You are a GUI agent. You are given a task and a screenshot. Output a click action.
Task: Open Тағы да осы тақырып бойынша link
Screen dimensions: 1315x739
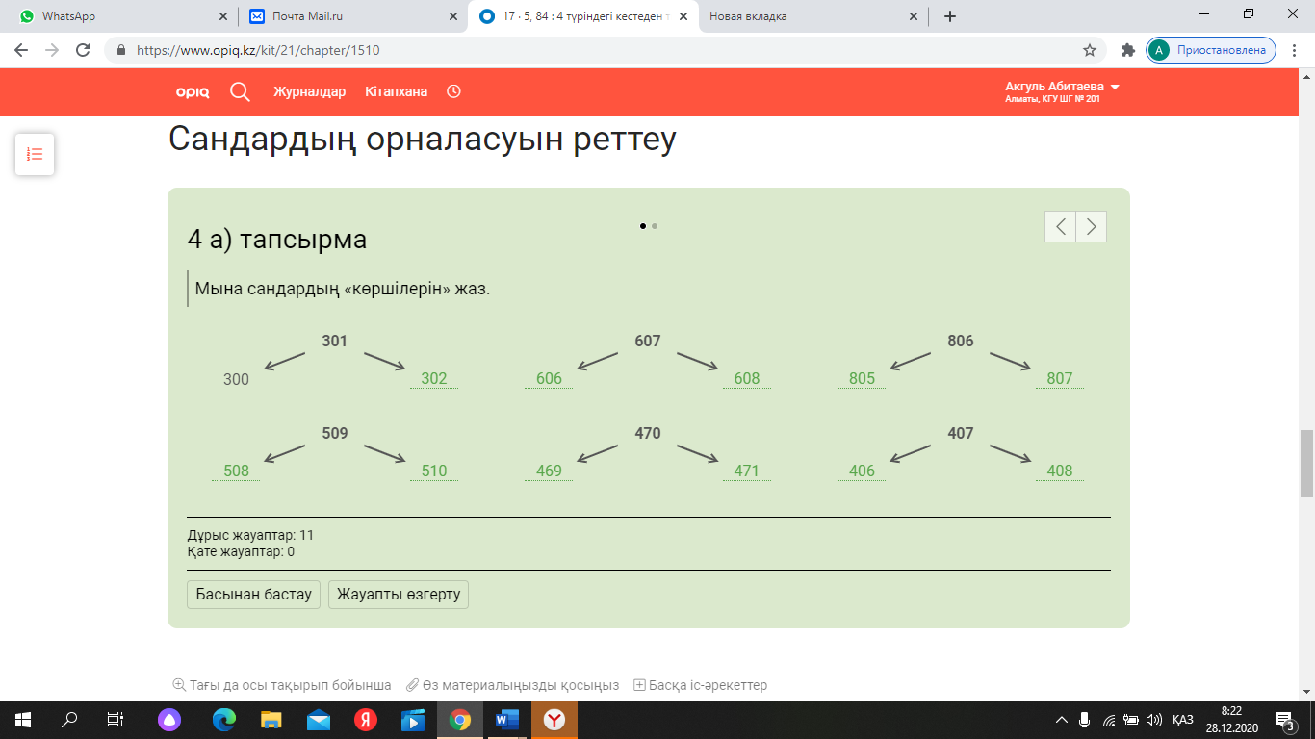pyautogui.click(x=281, y=685)
